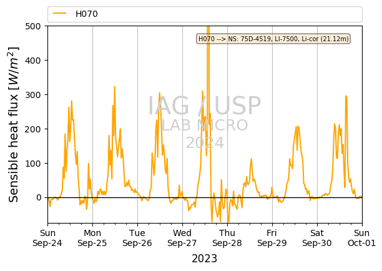Click the Sun Sep-24 date label

47,238
